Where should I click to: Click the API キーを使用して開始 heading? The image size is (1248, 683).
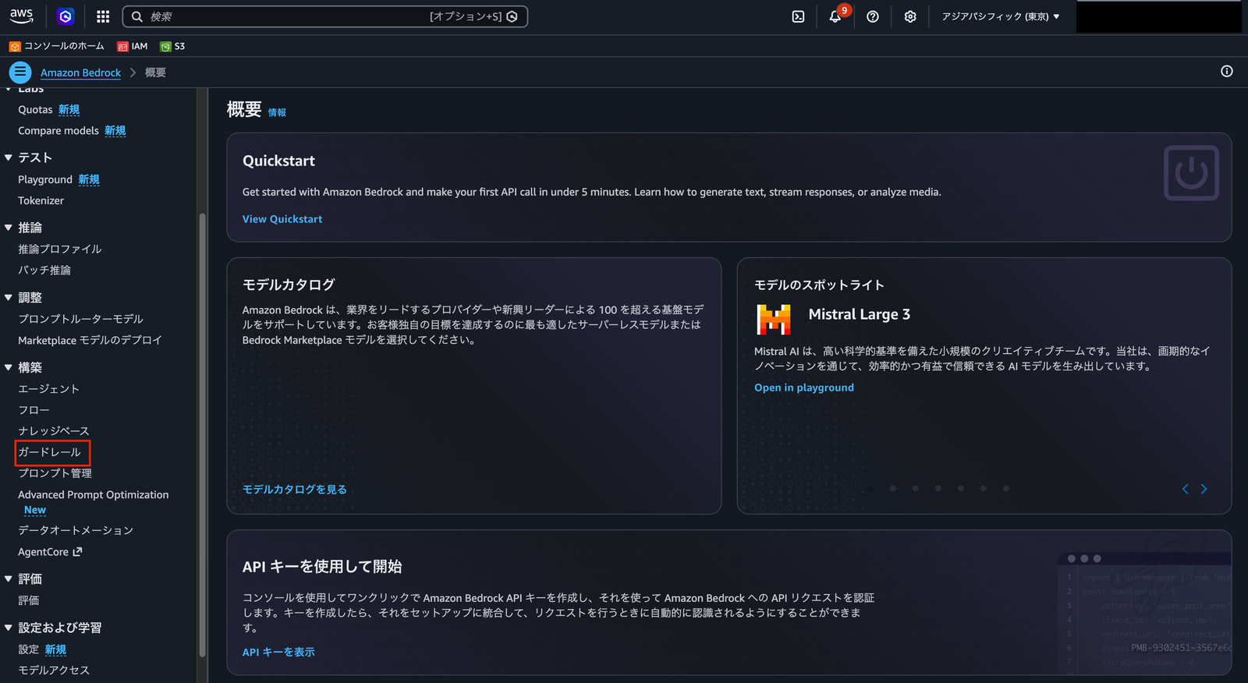point(322,567)
